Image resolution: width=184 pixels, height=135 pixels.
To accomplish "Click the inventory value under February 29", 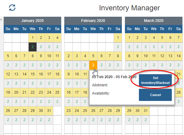I will tap(118, 120).
